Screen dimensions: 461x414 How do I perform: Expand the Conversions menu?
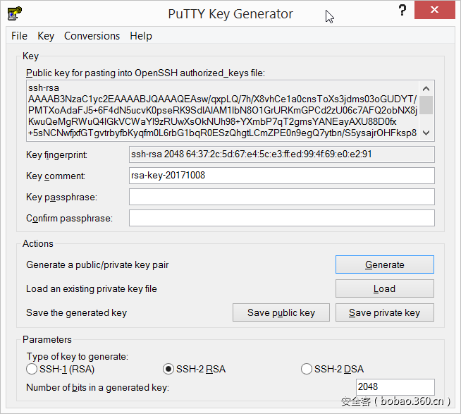tap(92, 36)
